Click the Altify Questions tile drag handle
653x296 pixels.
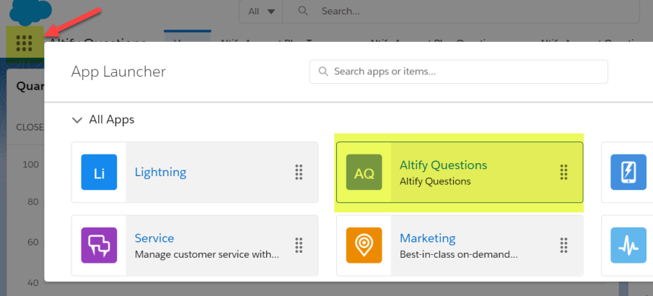click(x=564, y=172)
